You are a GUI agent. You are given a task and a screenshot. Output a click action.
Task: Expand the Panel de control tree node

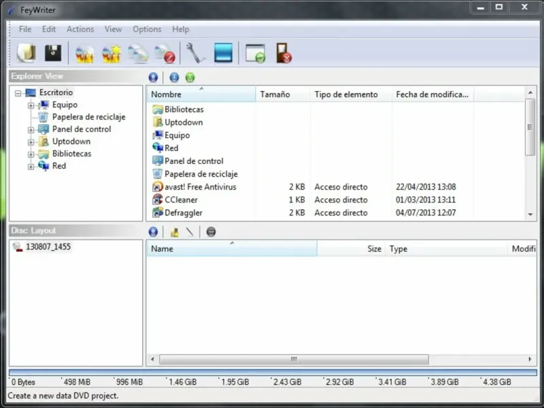(31, 130)
